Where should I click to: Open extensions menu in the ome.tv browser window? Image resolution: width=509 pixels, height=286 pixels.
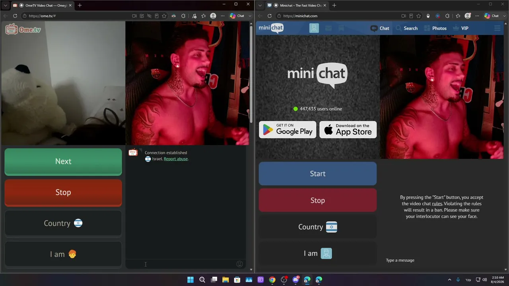[183, 16]
